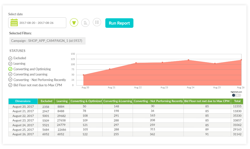This screenshot has height=149, width=250.
Task: Select Converting - Not Performing Recently column header
Action: pos(158,101)
